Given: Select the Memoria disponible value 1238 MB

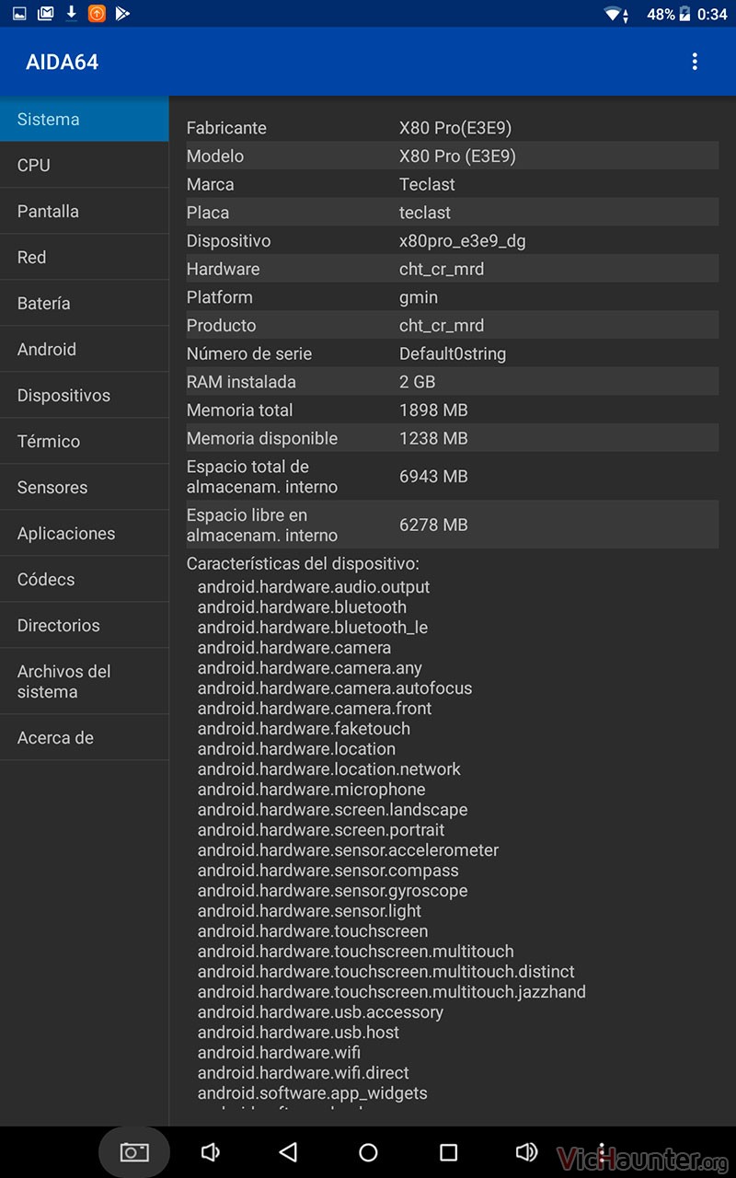Looking at the screenshot, I should click(433, 439).
